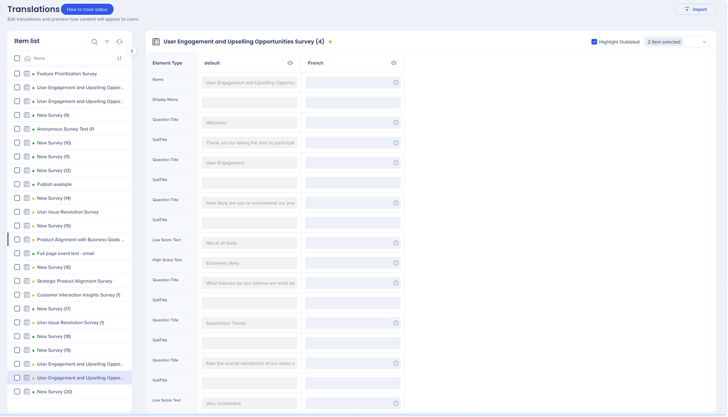
Task: Open the 2 Item selected dropdown
Action: click(676, 42)
